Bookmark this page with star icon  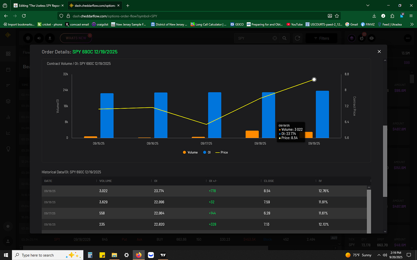point(337,16)
